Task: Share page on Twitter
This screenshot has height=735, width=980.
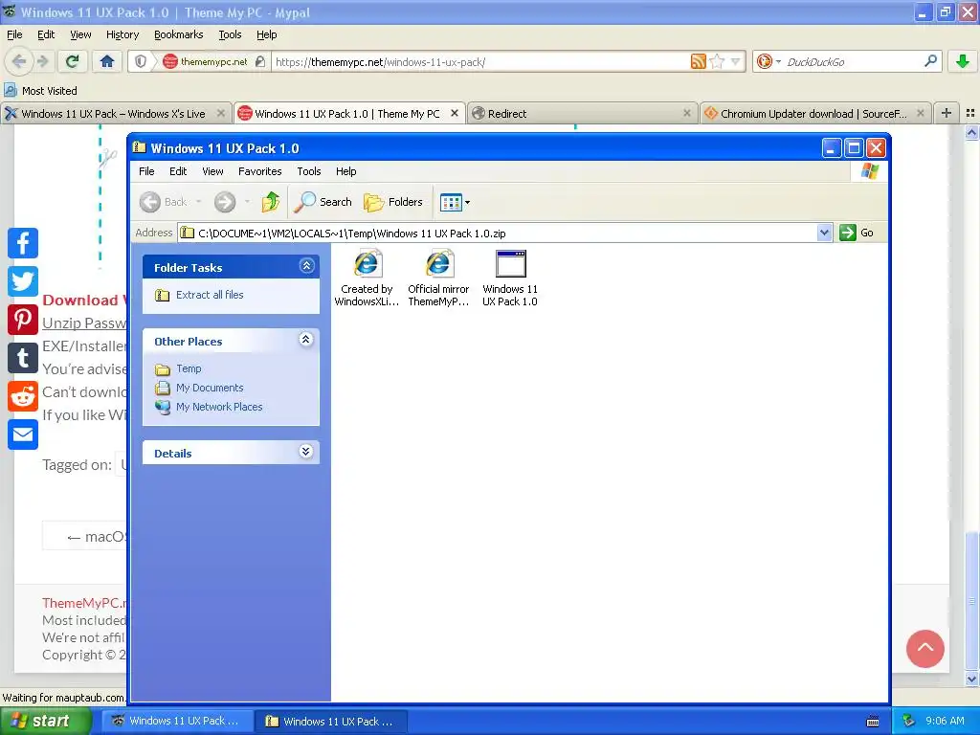Action: tap(23, 281)
